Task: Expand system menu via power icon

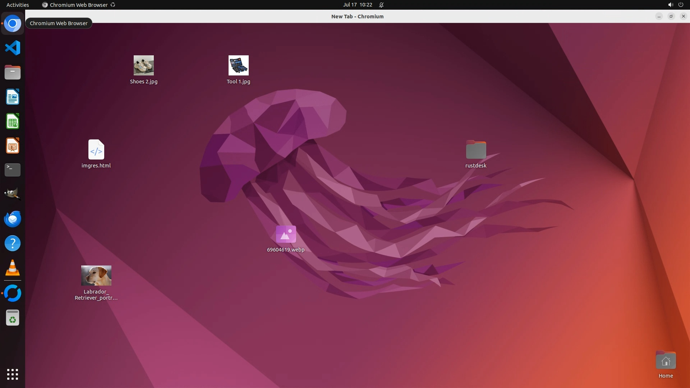Action: click(x=681, y=5)
